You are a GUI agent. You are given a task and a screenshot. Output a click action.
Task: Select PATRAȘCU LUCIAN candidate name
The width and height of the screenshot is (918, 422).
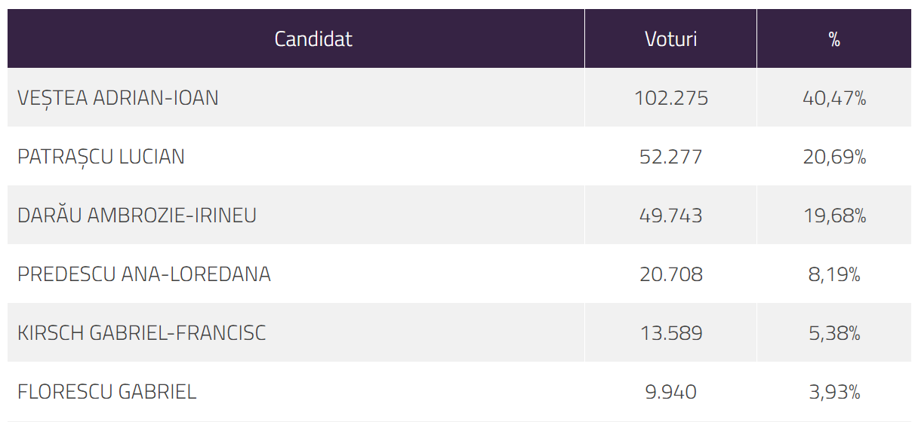tap(101, 157)
